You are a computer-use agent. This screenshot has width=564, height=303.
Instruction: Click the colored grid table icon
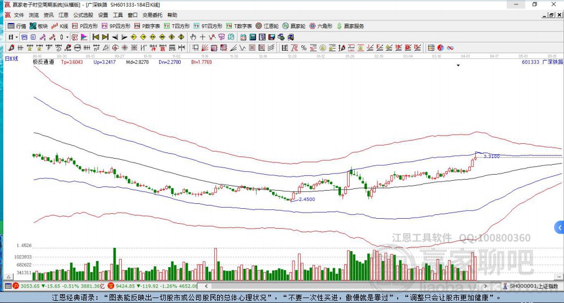pos(431,47)
